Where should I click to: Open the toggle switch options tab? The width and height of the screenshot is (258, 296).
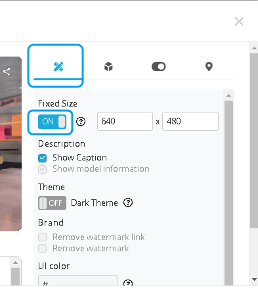(159, 66)
